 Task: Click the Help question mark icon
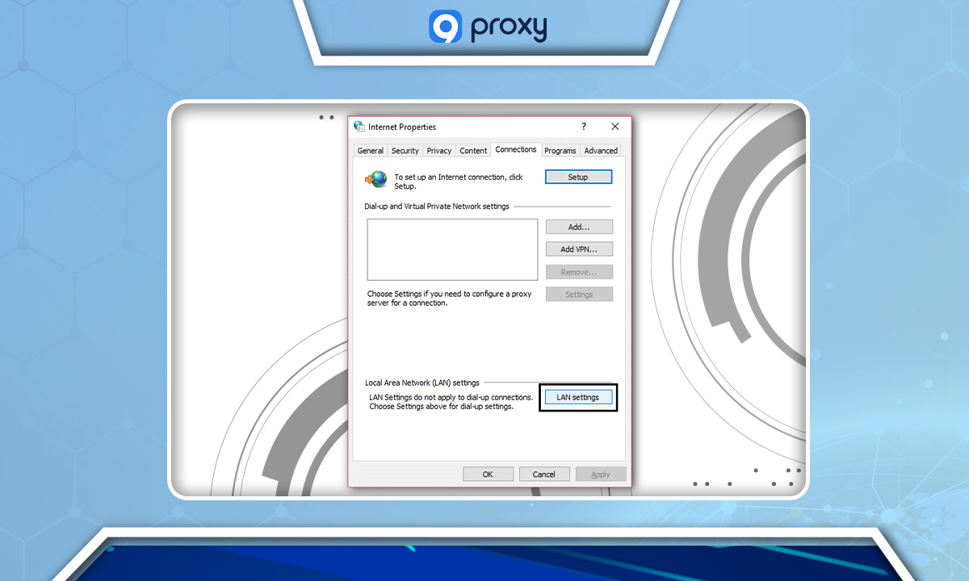pyautogui.click(x=583, y=127)
